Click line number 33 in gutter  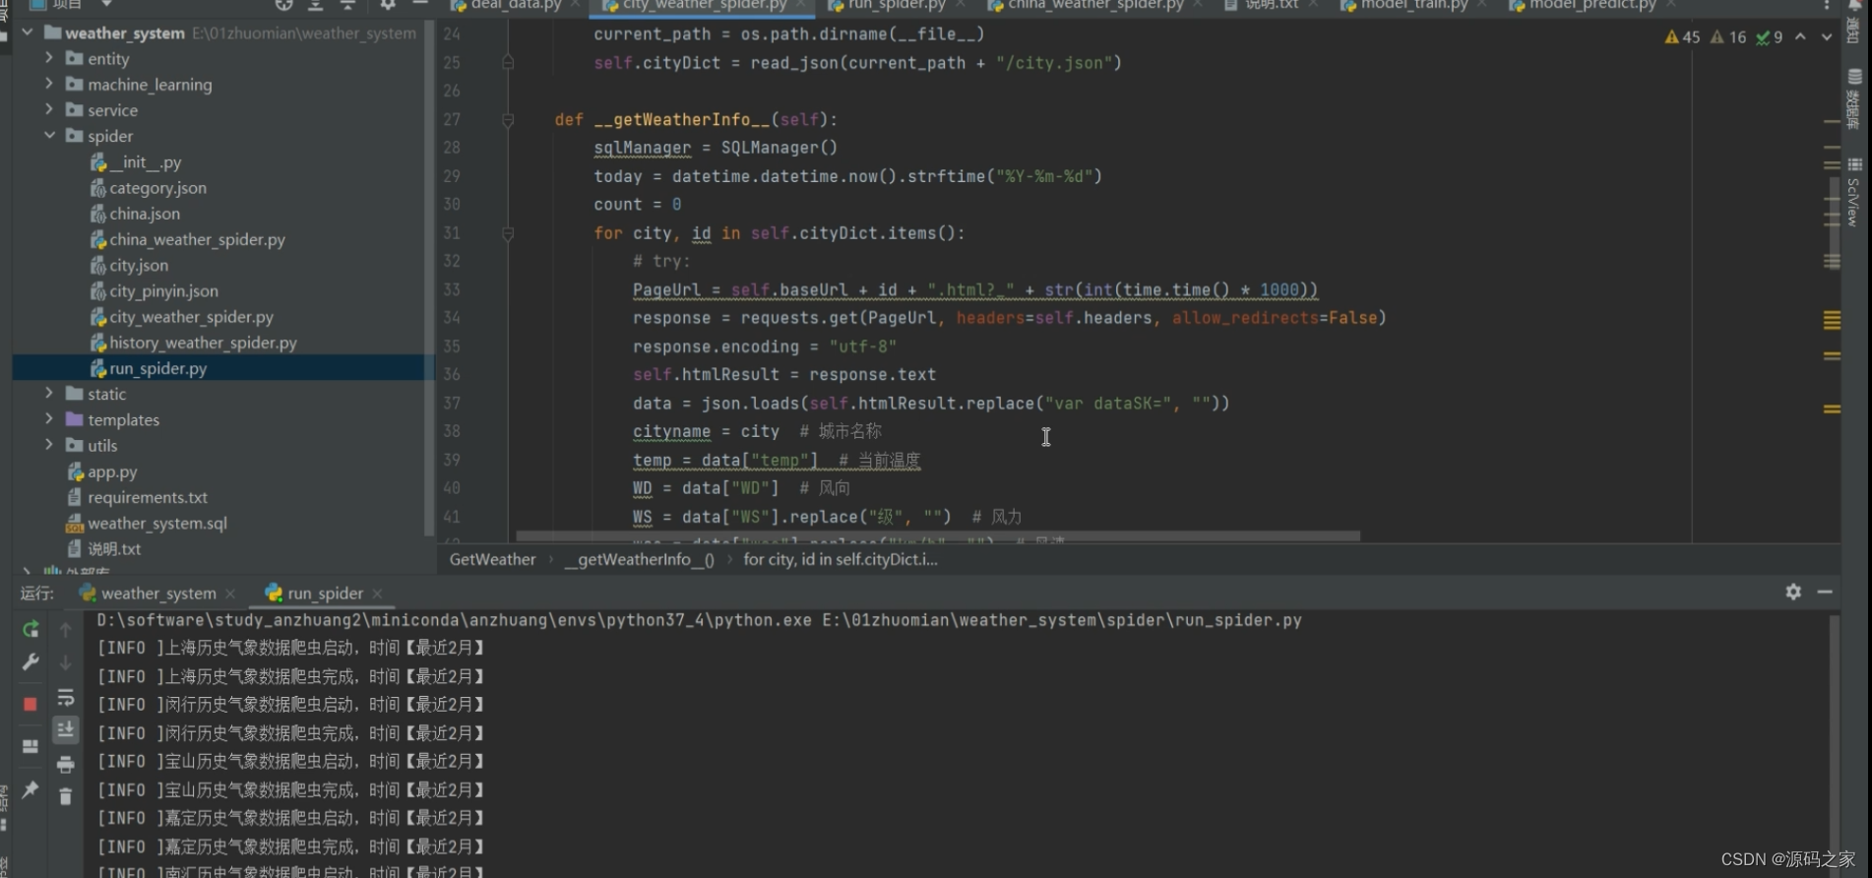[452, 289]
